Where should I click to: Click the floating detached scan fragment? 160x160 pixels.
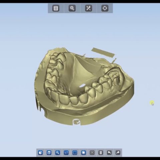coord(103,52)
